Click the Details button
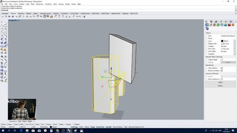This screenshot has height=133, width=237. point(220,86)
